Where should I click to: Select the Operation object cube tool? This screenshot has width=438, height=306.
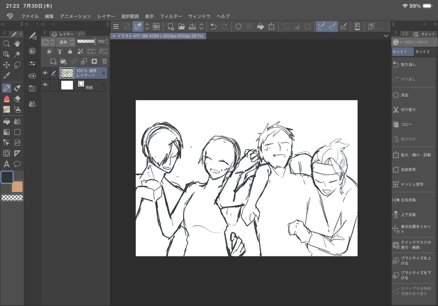[x=7, y=54]
